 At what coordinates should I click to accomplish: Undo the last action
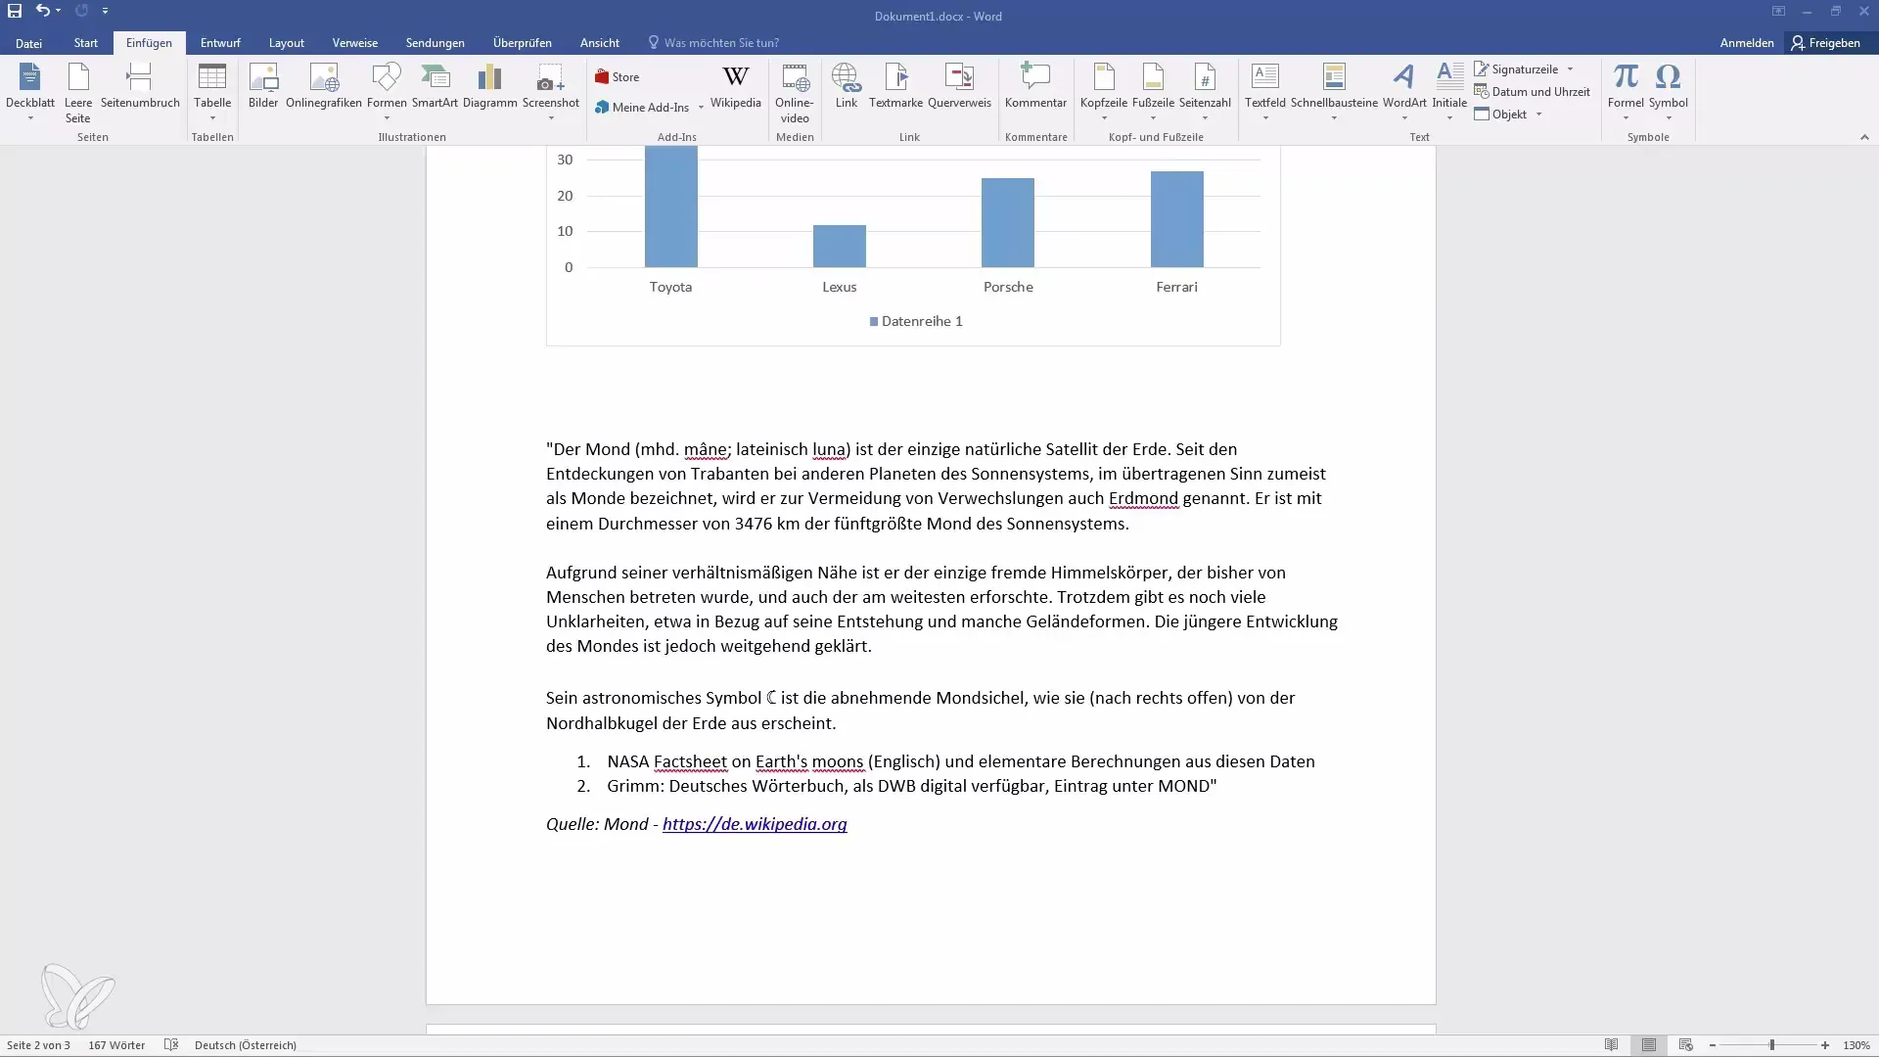point(42,11)
